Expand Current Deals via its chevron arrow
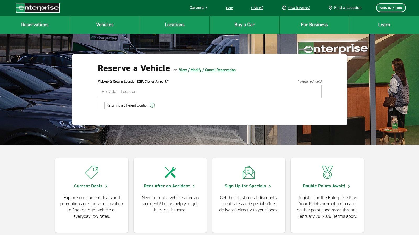The image size is (419, 235). click(106, 186)
